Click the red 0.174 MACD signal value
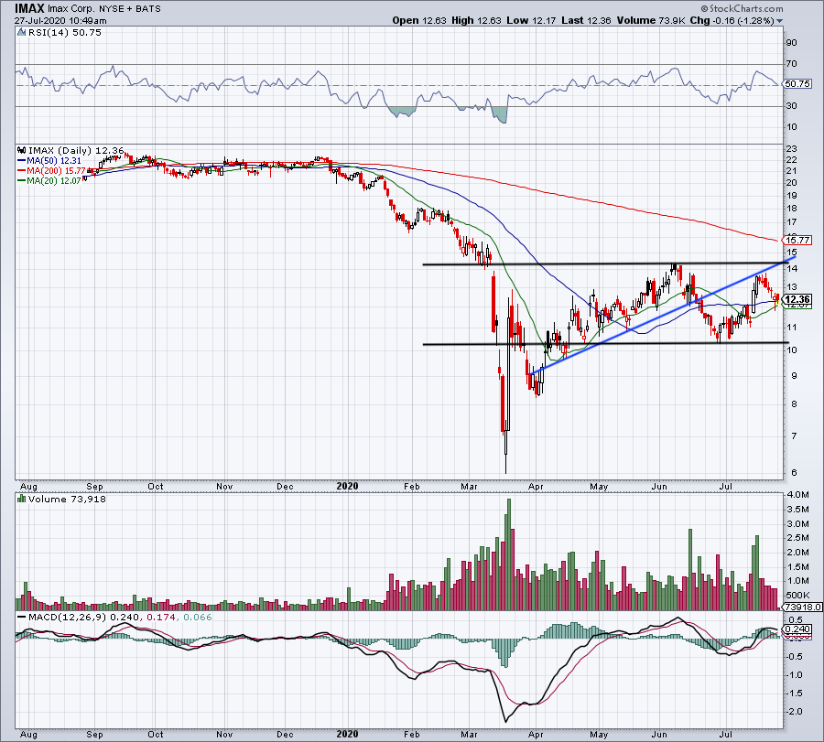The height and width of the screenshot is (742, 824). pos(161,617)
